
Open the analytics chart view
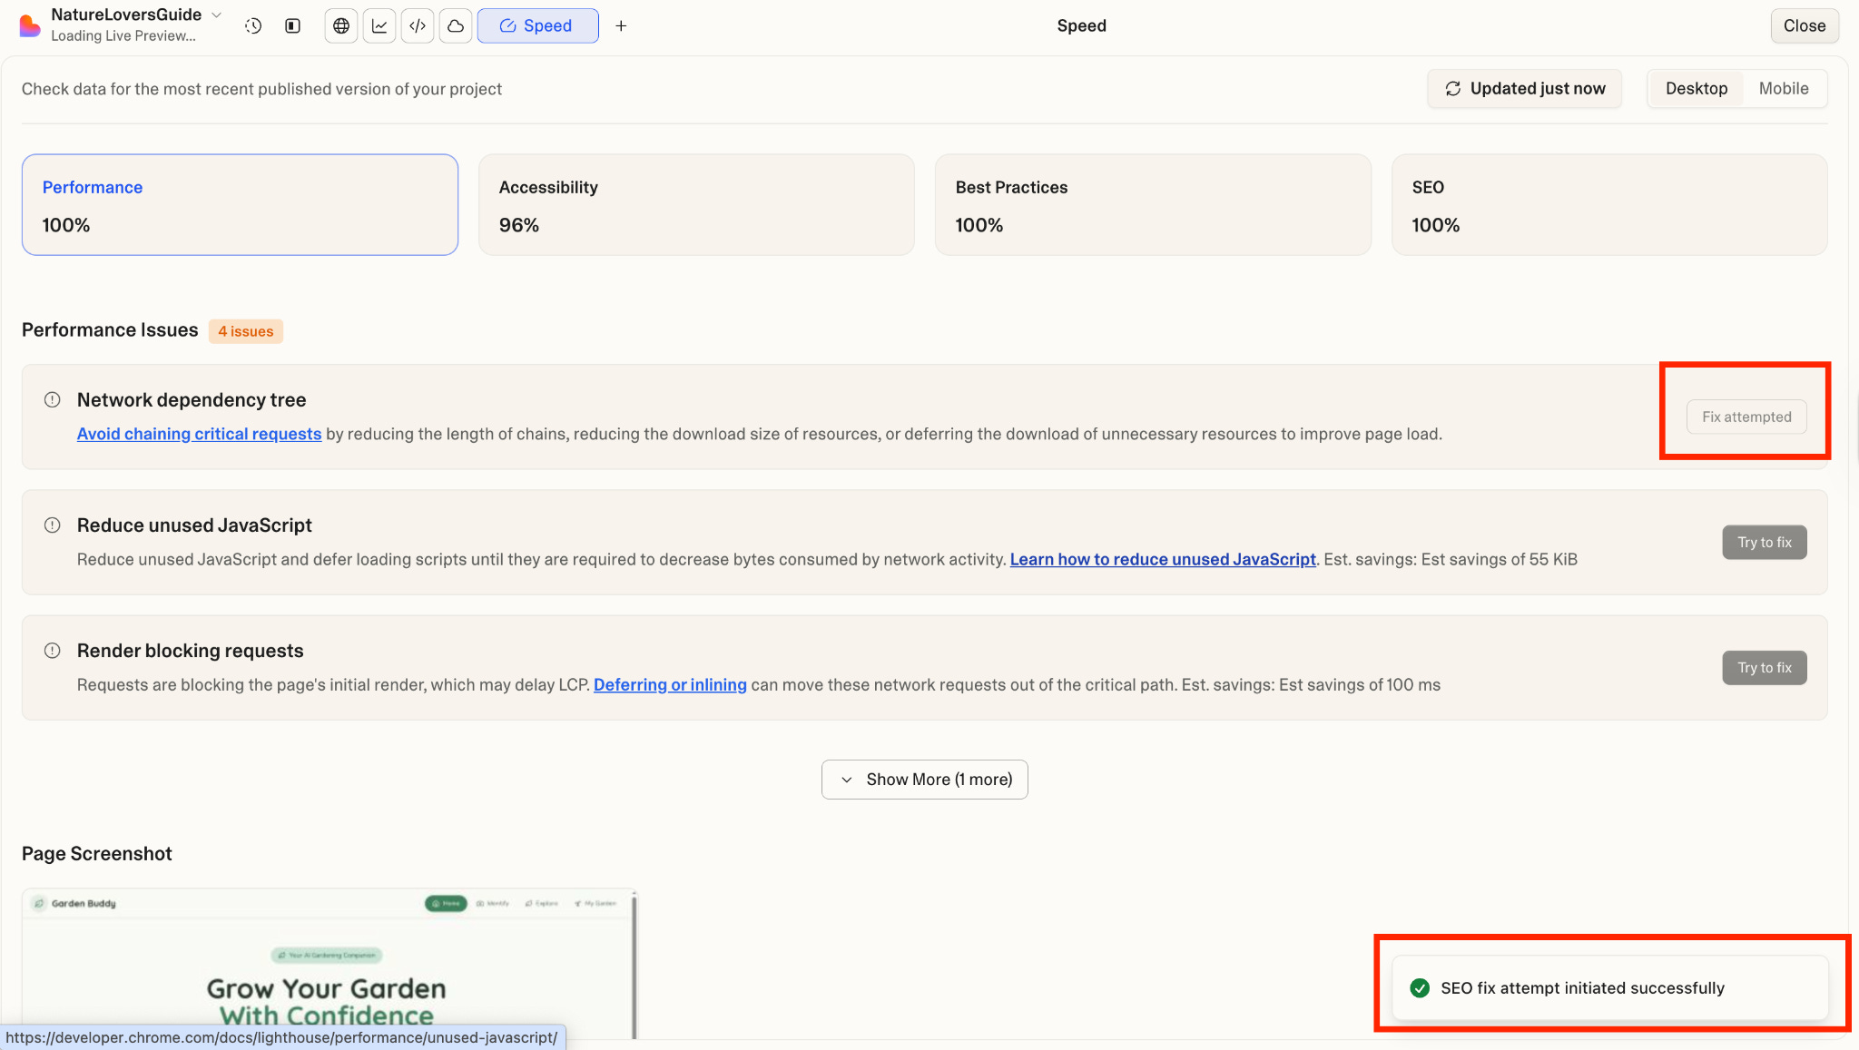point(379,26)
